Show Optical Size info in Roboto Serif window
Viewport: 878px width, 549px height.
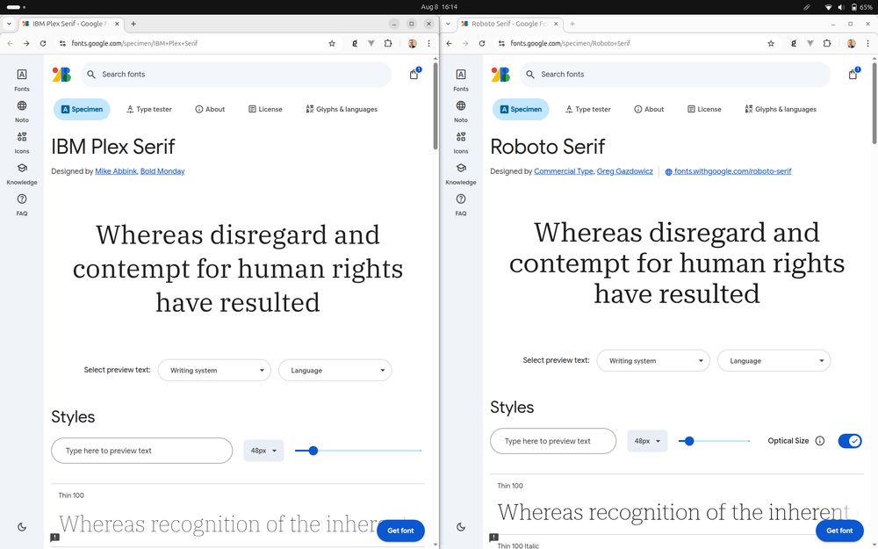pos(820,441)
